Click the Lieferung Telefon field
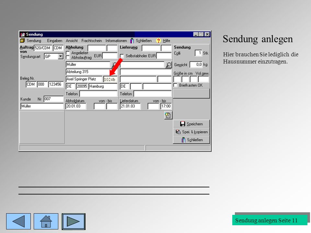This screenshot has height=233, width=311. pyautogui.click(x=153, y=94)
